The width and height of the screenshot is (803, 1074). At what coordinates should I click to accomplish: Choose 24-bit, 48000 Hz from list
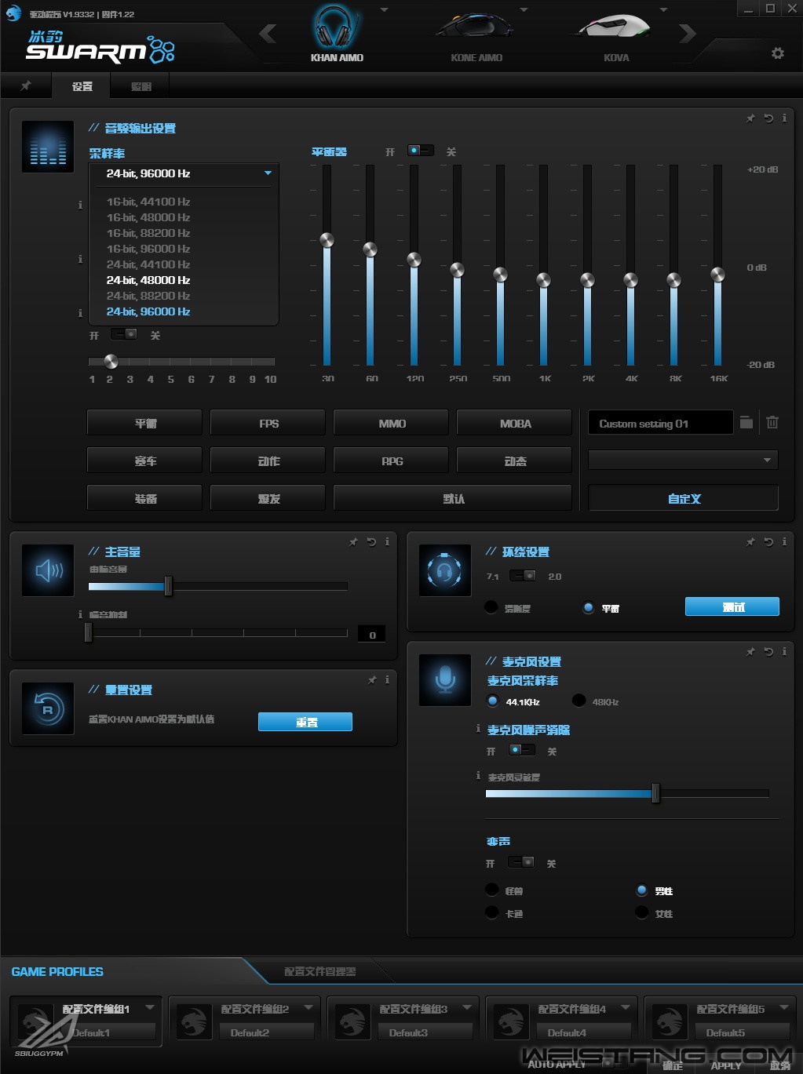click(x=148, y=280)
